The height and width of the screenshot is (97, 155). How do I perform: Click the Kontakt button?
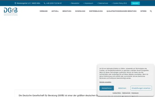(135, 3)
